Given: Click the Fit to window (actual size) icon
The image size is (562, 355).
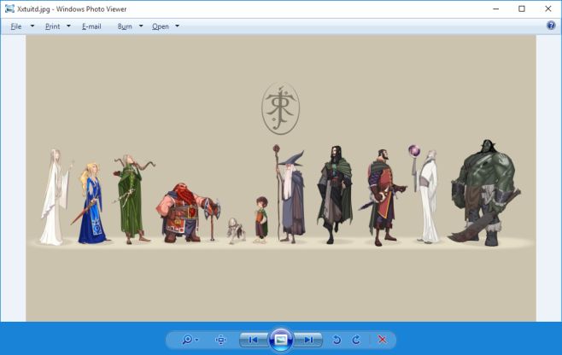Looking at the screenshot, I should [x=220, y=340].
